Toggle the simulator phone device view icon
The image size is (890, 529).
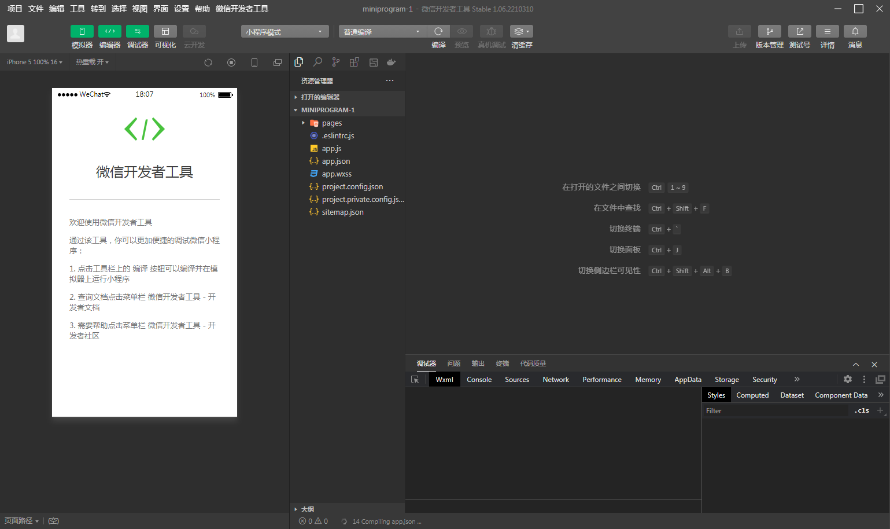pos(254,63)
